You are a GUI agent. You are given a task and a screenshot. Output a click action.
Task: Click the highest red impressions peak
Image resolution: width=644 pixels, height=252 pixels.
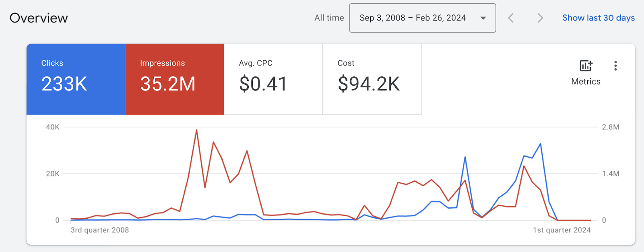196,130
